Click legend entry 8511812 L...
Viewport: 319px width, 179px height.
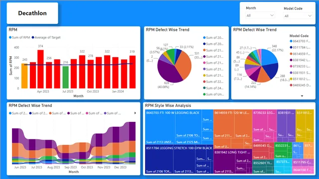coord(300,79)
